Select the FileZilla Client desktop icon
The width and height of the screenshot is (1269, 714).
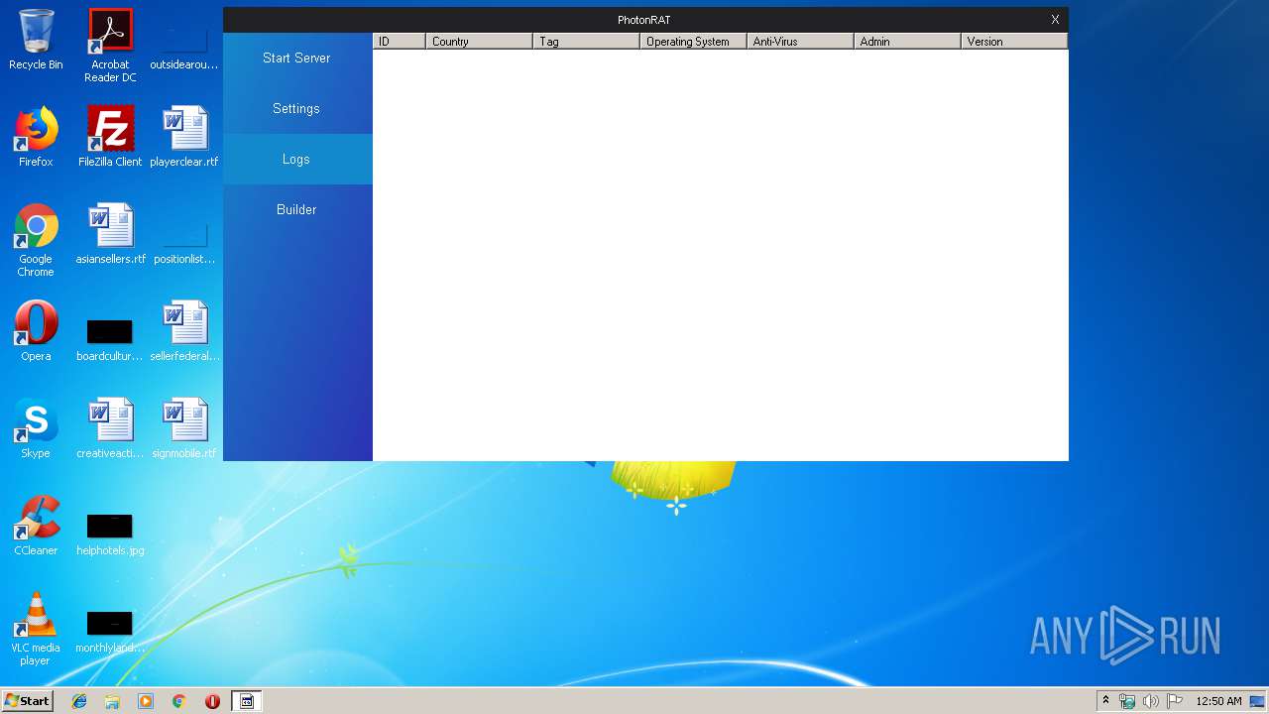click(x=110, y=137)
